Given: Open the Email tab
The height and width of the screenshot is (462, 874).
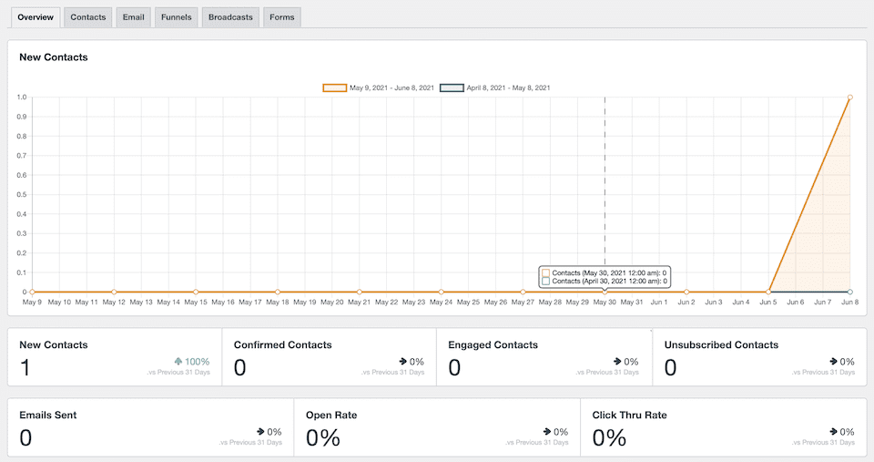Looking at the screenshot, I should click(133, 17).
